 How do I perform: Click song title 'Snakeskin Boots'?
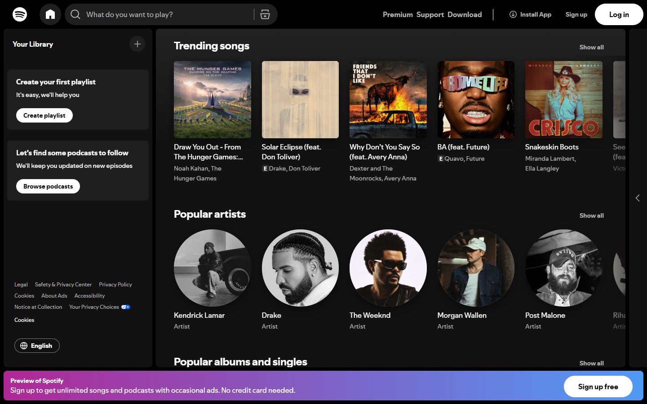pos(552,147)
